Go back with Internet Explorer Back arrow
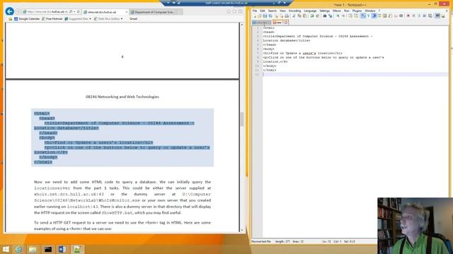Screen dimensions: 453x254 [x=9, y=11]
